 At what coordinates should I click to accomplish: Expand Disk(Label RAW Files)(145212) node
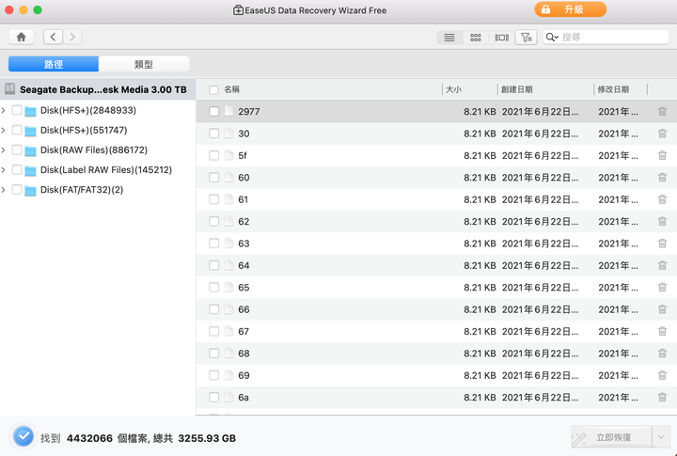[4, 170]
